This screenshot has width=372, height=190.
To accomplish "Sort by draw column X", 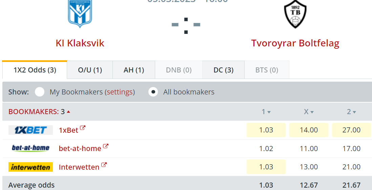I will tap(309, 112).
